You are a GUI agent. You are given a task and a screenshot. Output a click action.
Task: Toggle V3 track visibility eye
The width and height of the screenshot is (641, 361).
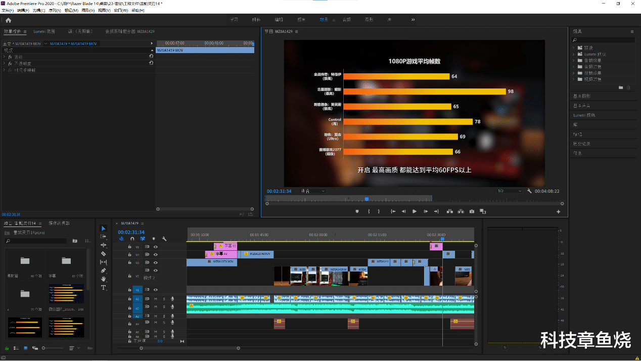click(x=156, y=263)
